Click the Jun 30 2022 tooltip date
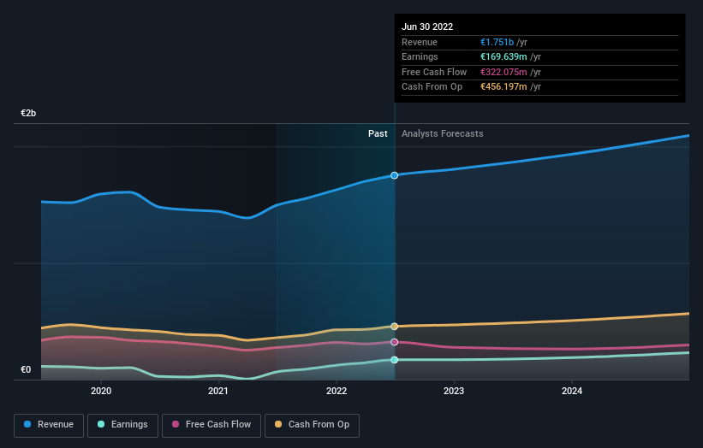 [427, 27]
